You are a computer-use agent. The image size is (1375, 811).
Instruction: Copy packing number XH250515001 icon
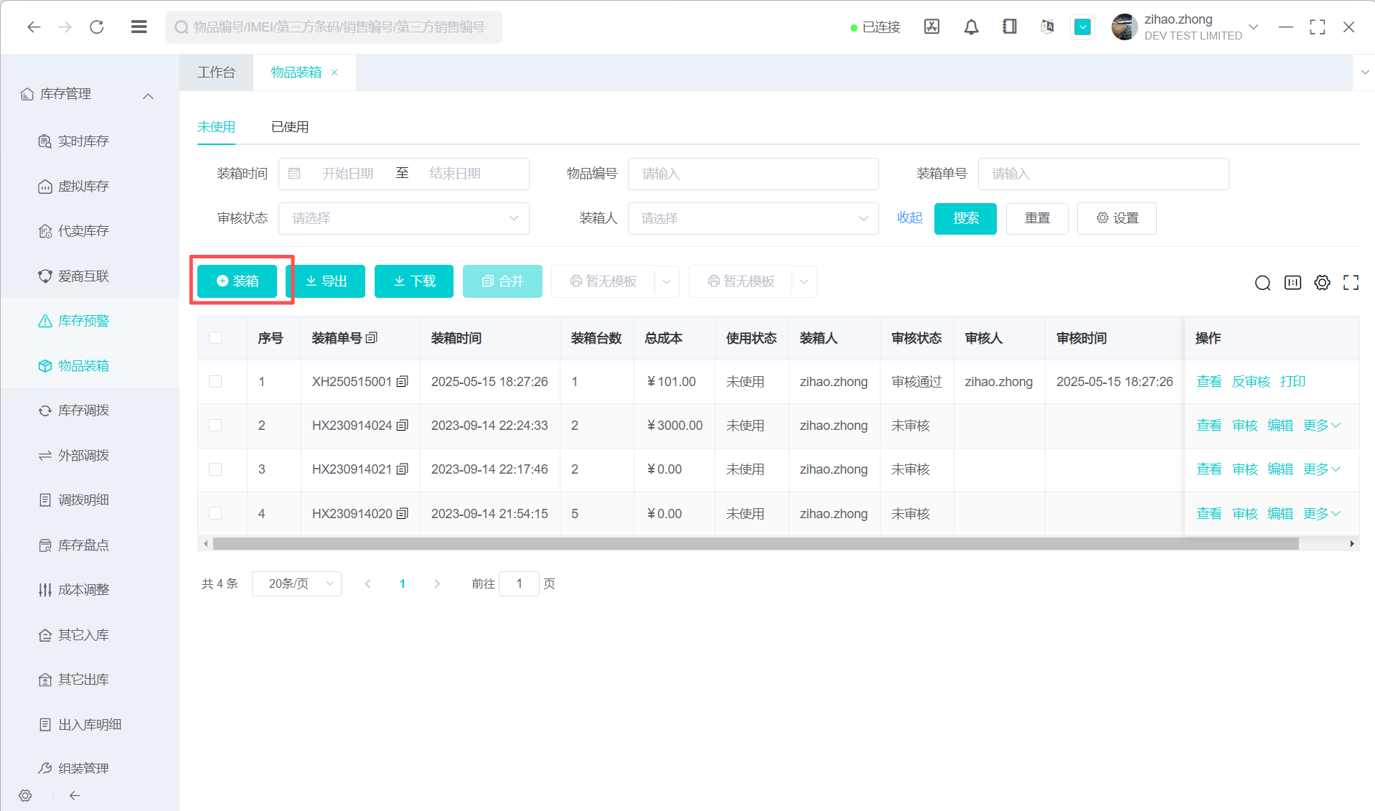click(403, 382)
